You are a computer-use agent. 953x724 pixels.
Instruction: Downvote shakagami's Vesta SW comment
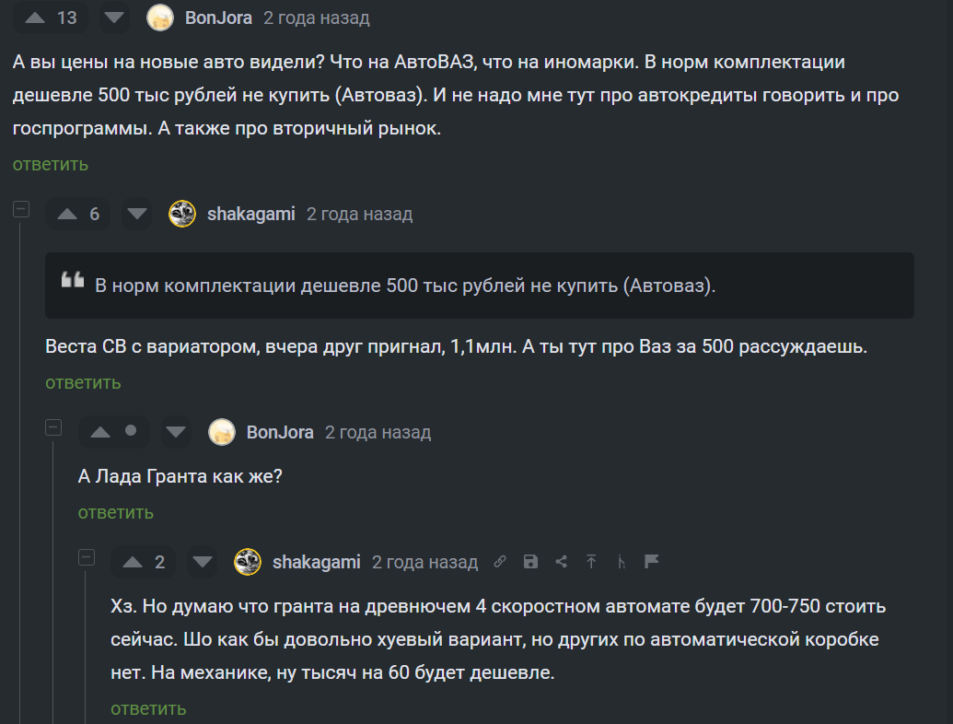pyautogui.click(x=137, y=215)
